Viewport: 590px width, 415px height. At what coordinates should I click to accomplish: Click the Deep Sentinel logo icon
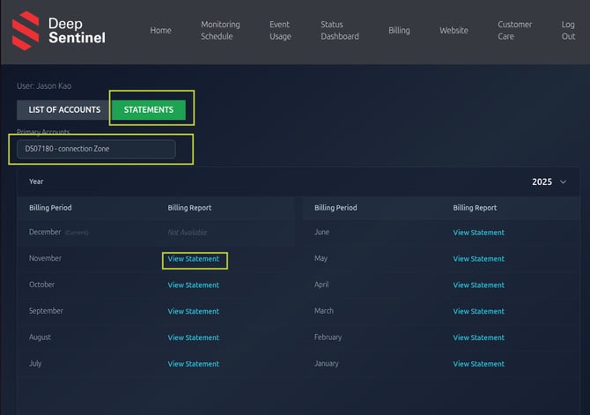25,30
